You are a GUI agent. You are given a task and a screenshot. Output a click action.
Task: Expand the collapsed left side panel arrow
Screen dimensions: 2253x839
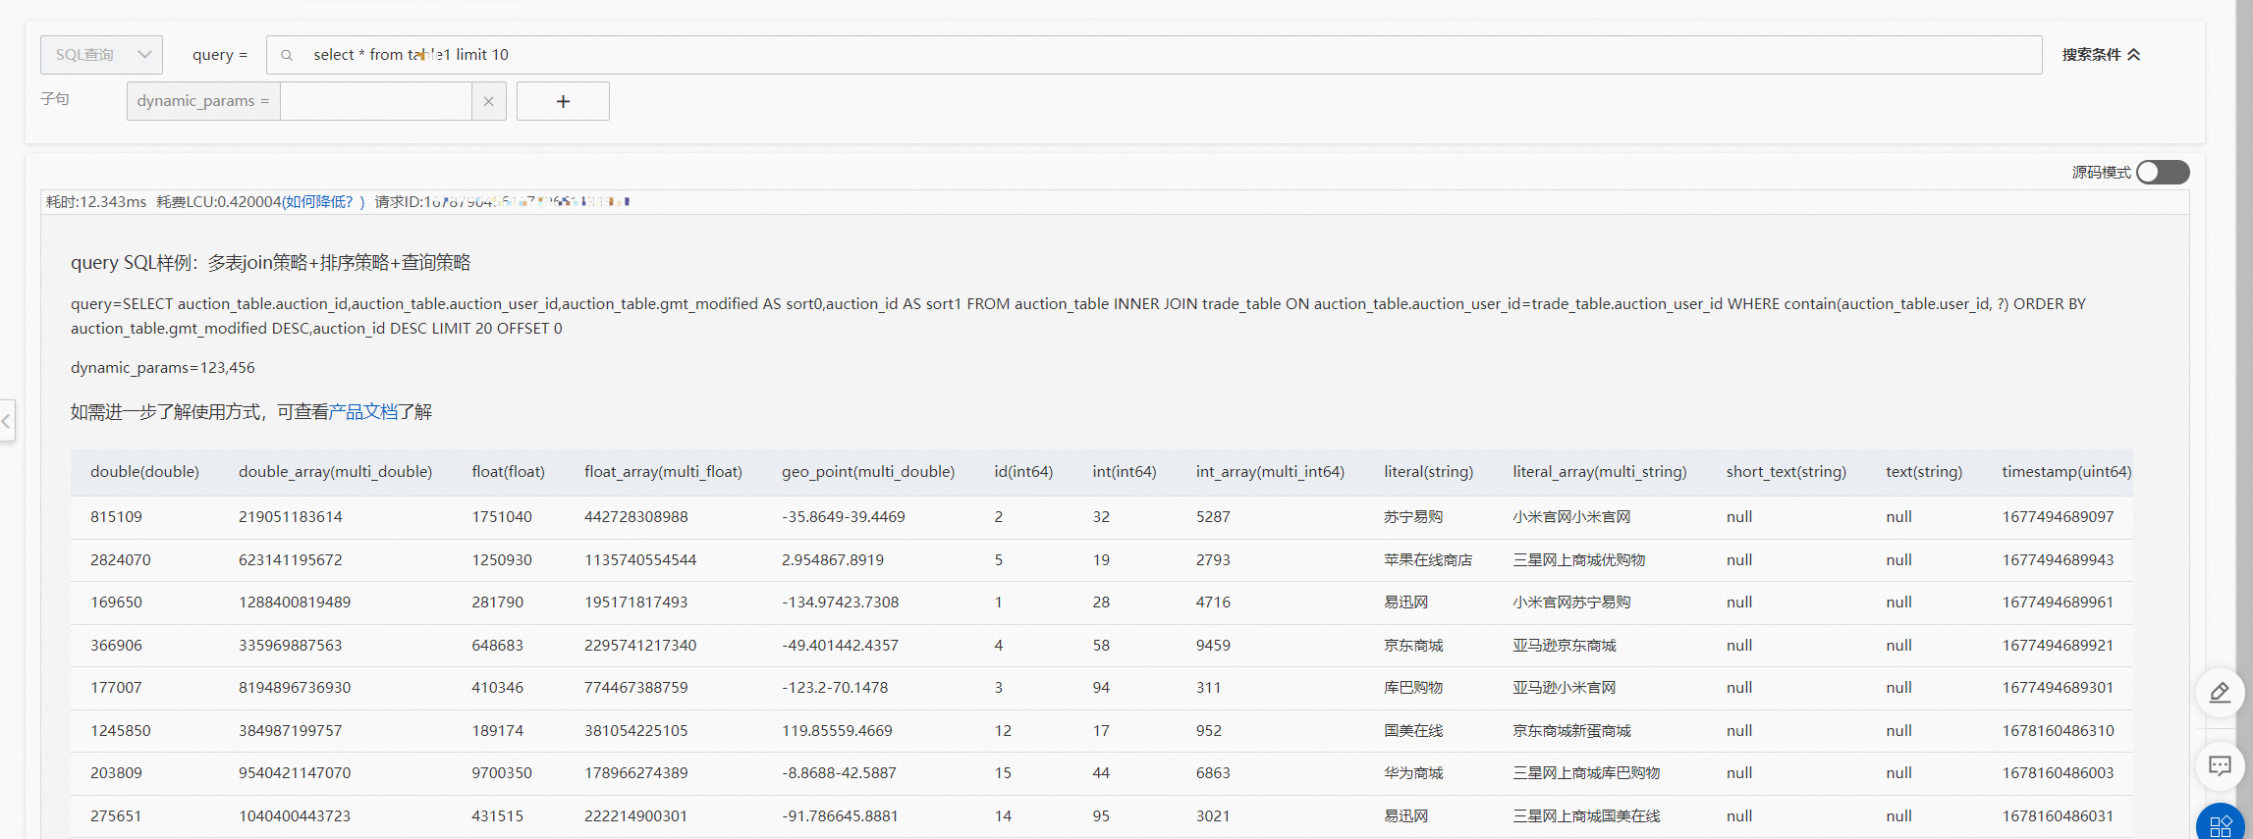pos(7,421)
